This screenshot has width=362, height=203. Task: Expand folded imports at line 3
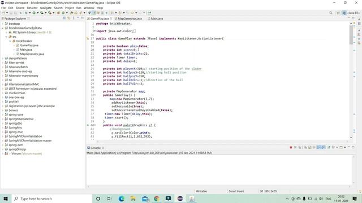point(94,31)
